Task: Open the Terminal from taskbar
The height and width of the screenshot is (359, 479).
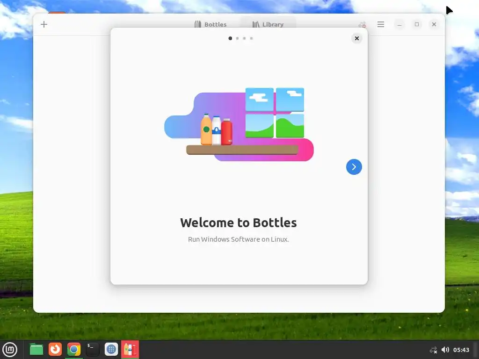Action: pyautogui.click(x=93, y=349)
